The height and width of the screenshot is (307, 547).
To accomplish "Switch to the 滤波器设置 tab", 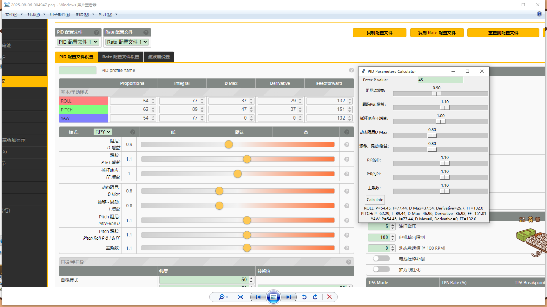I will [159, 57].
